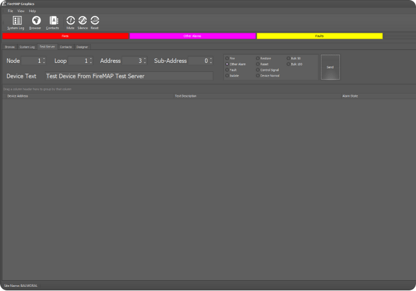Screen dimensions: 416x291
Task: Pick the Bulk 50 radio option
Action: 288,58
